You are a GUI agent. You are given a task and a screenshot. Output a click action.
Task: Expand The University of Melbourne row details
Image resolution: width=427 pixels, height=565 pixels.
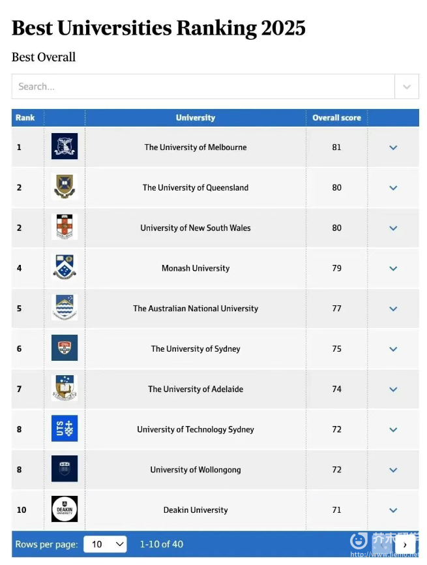pyautogui.click(x=393, y=147)
